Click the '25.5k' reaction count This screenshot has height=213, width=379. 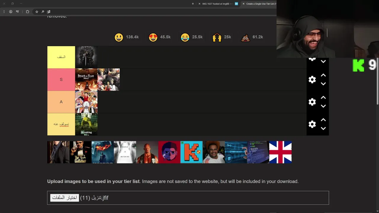197,37
